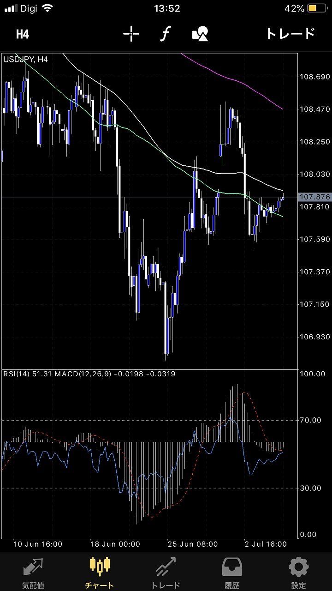Image resolution: width=332 pixels, height=591 pixels.
Task: Tap the current price label 107.876
Action: (314, 197)
